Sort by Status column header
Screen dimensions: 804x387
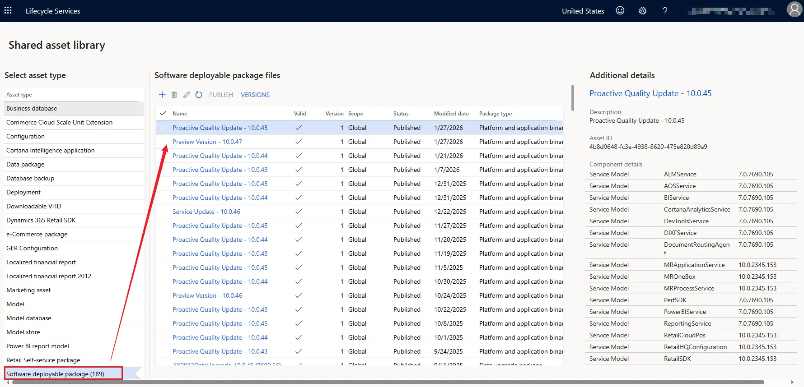401,114
